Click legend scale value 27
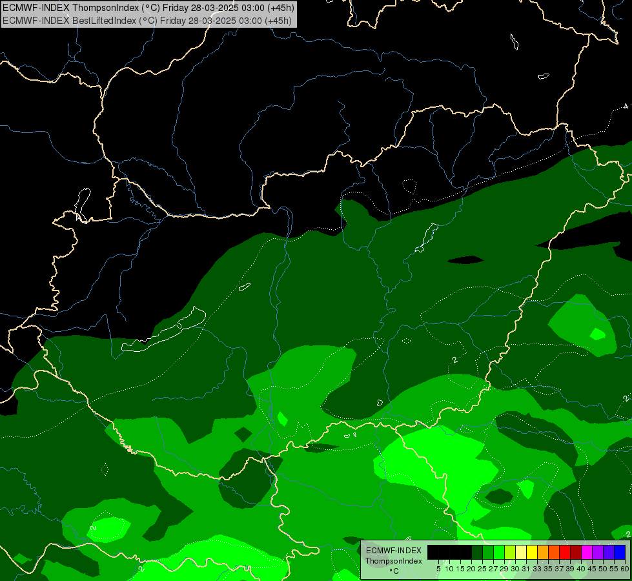The width and height of the screenshot is (632, 581). click(x=493, y=569)
